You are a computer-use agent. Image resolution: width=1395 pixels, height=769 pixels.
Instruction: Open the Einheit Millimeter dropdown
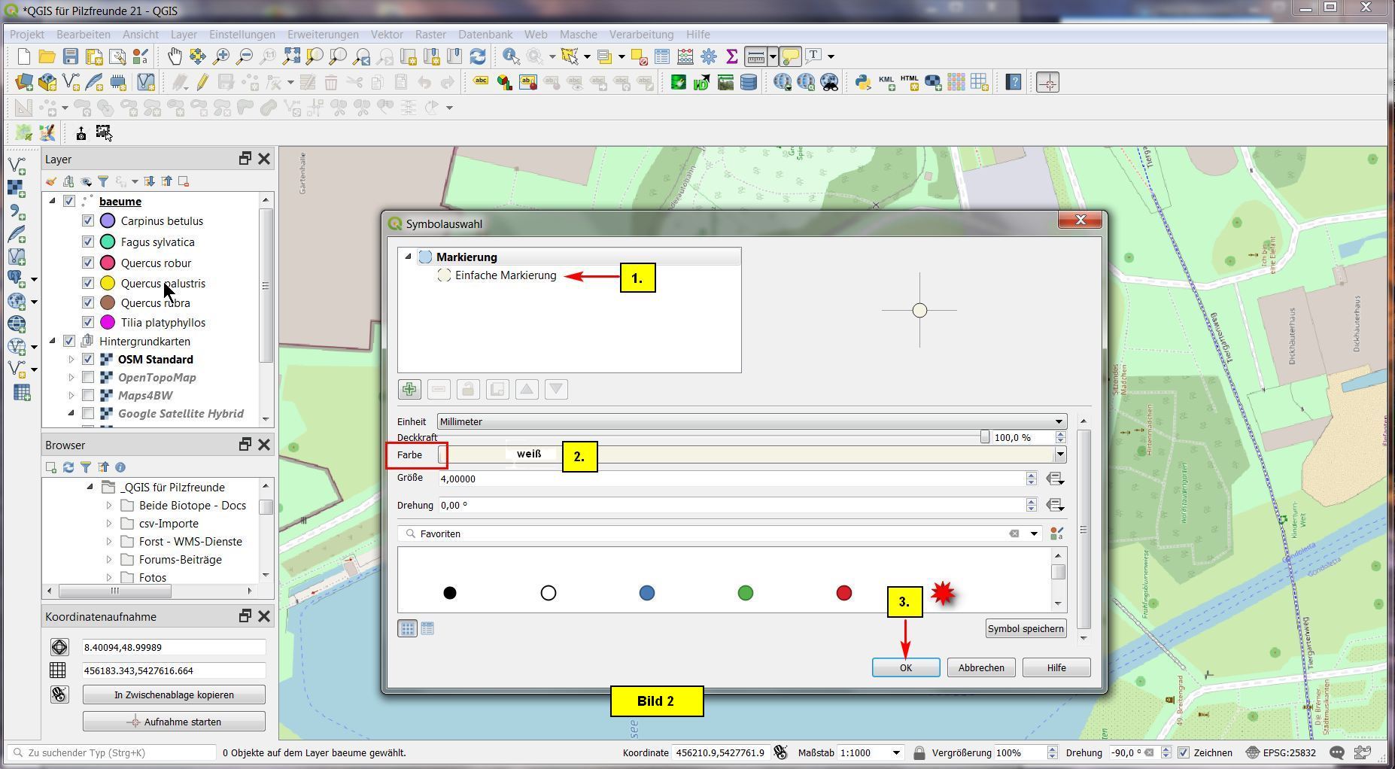pos(751,422)
